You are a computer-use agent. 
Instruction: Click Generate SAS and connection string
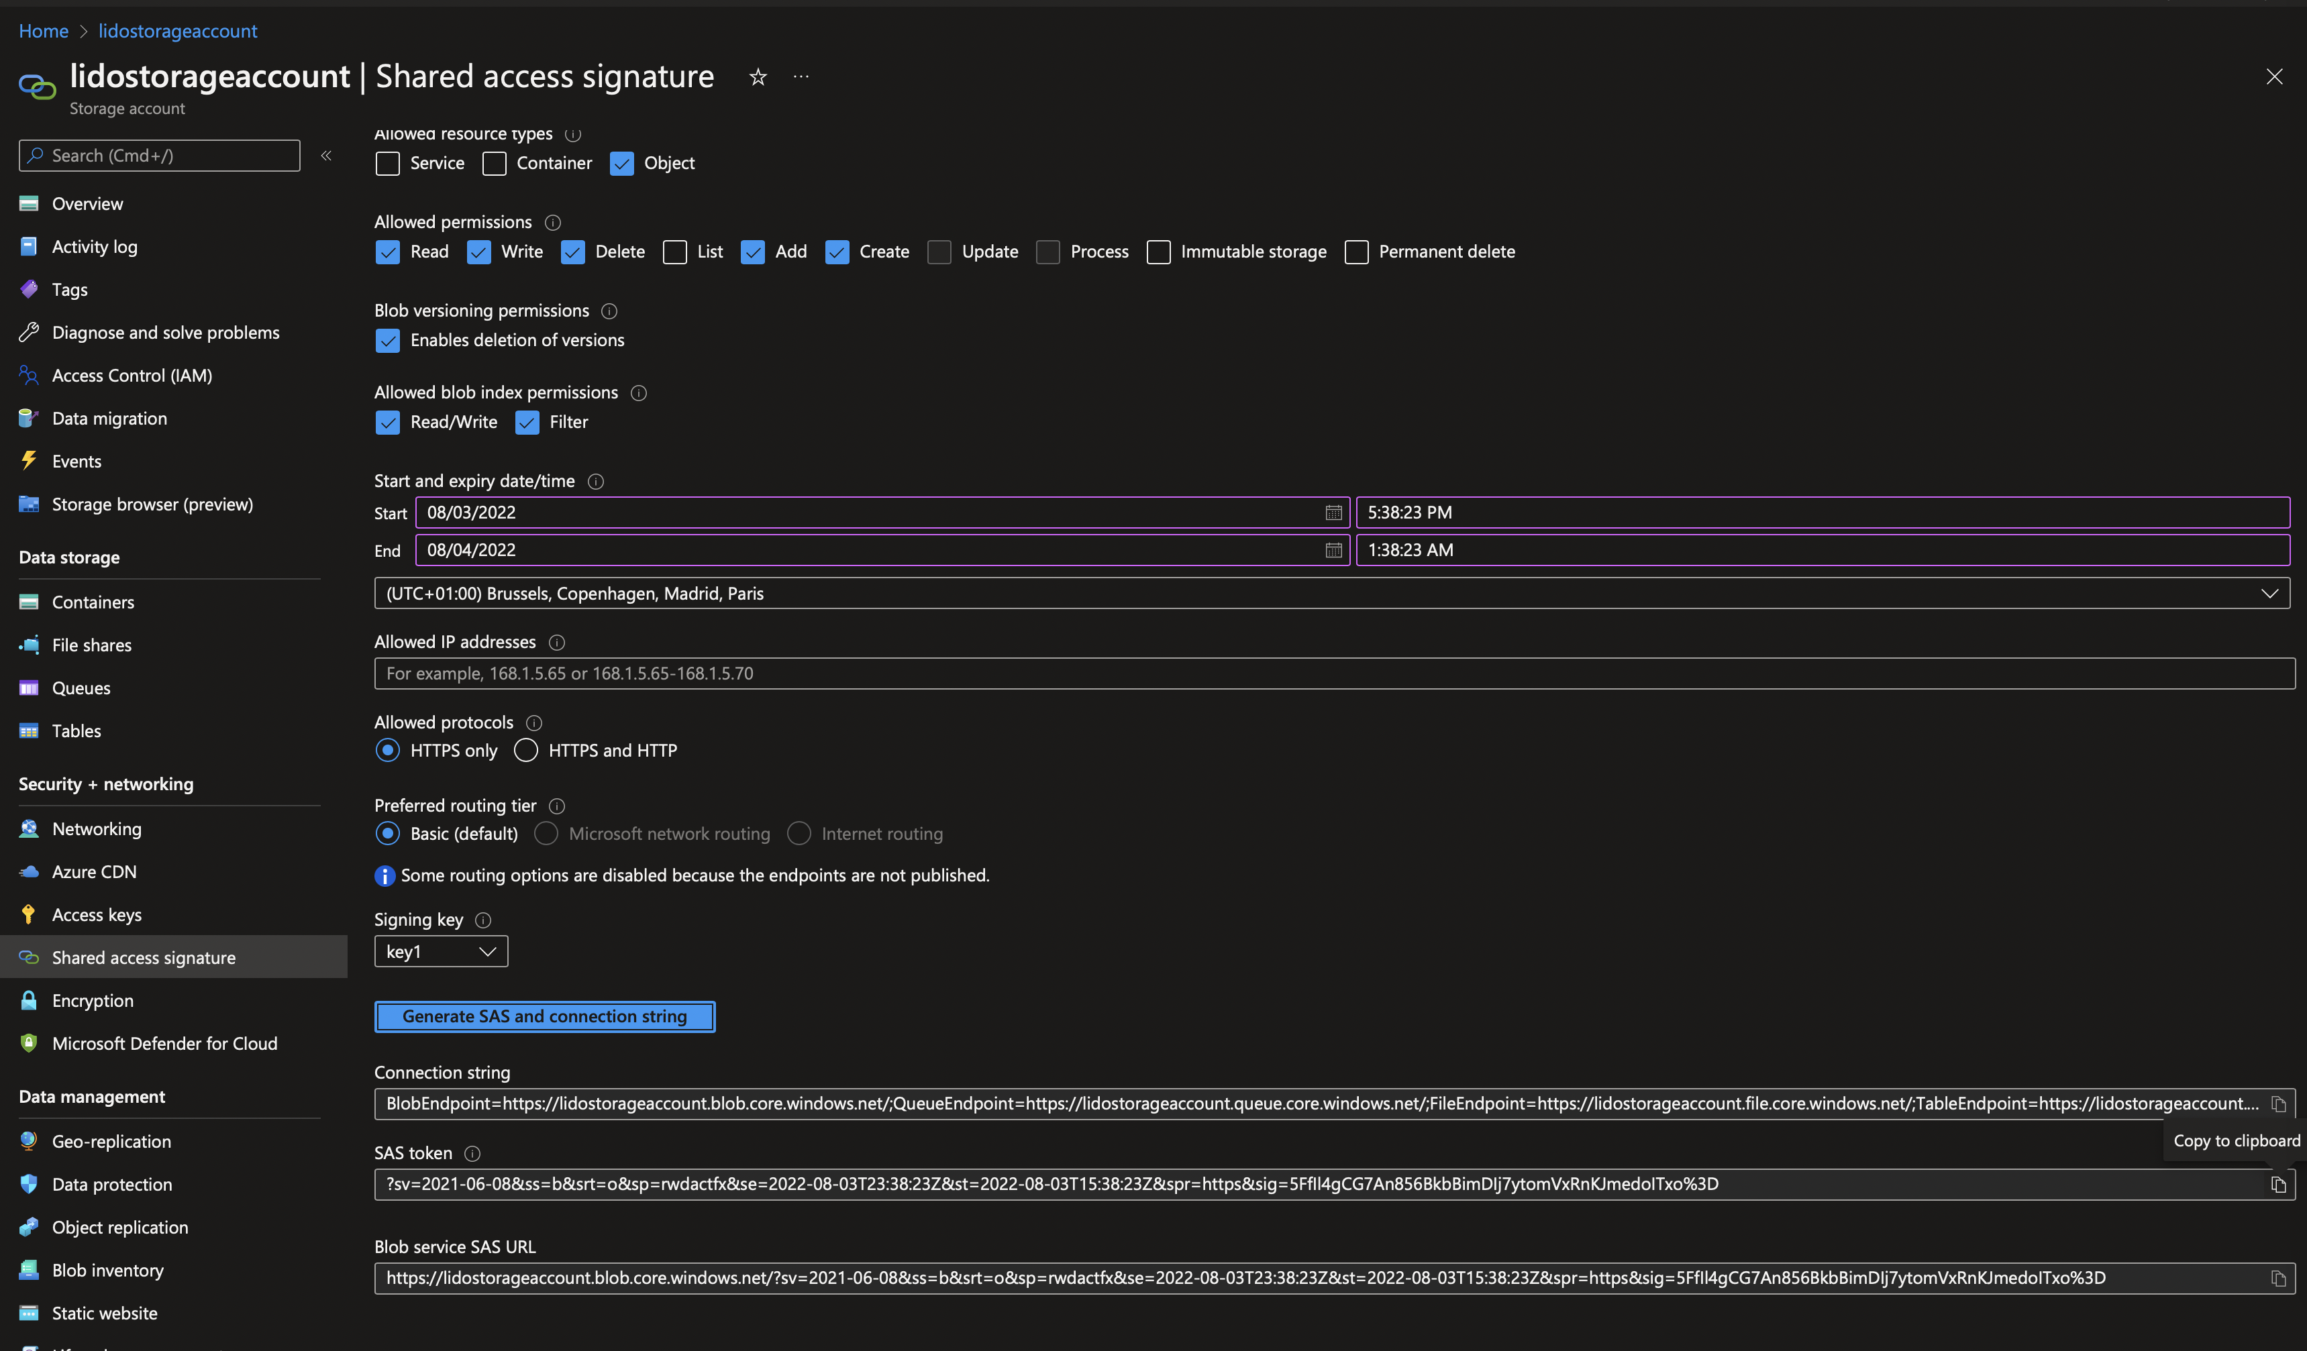pos(545,1017)
